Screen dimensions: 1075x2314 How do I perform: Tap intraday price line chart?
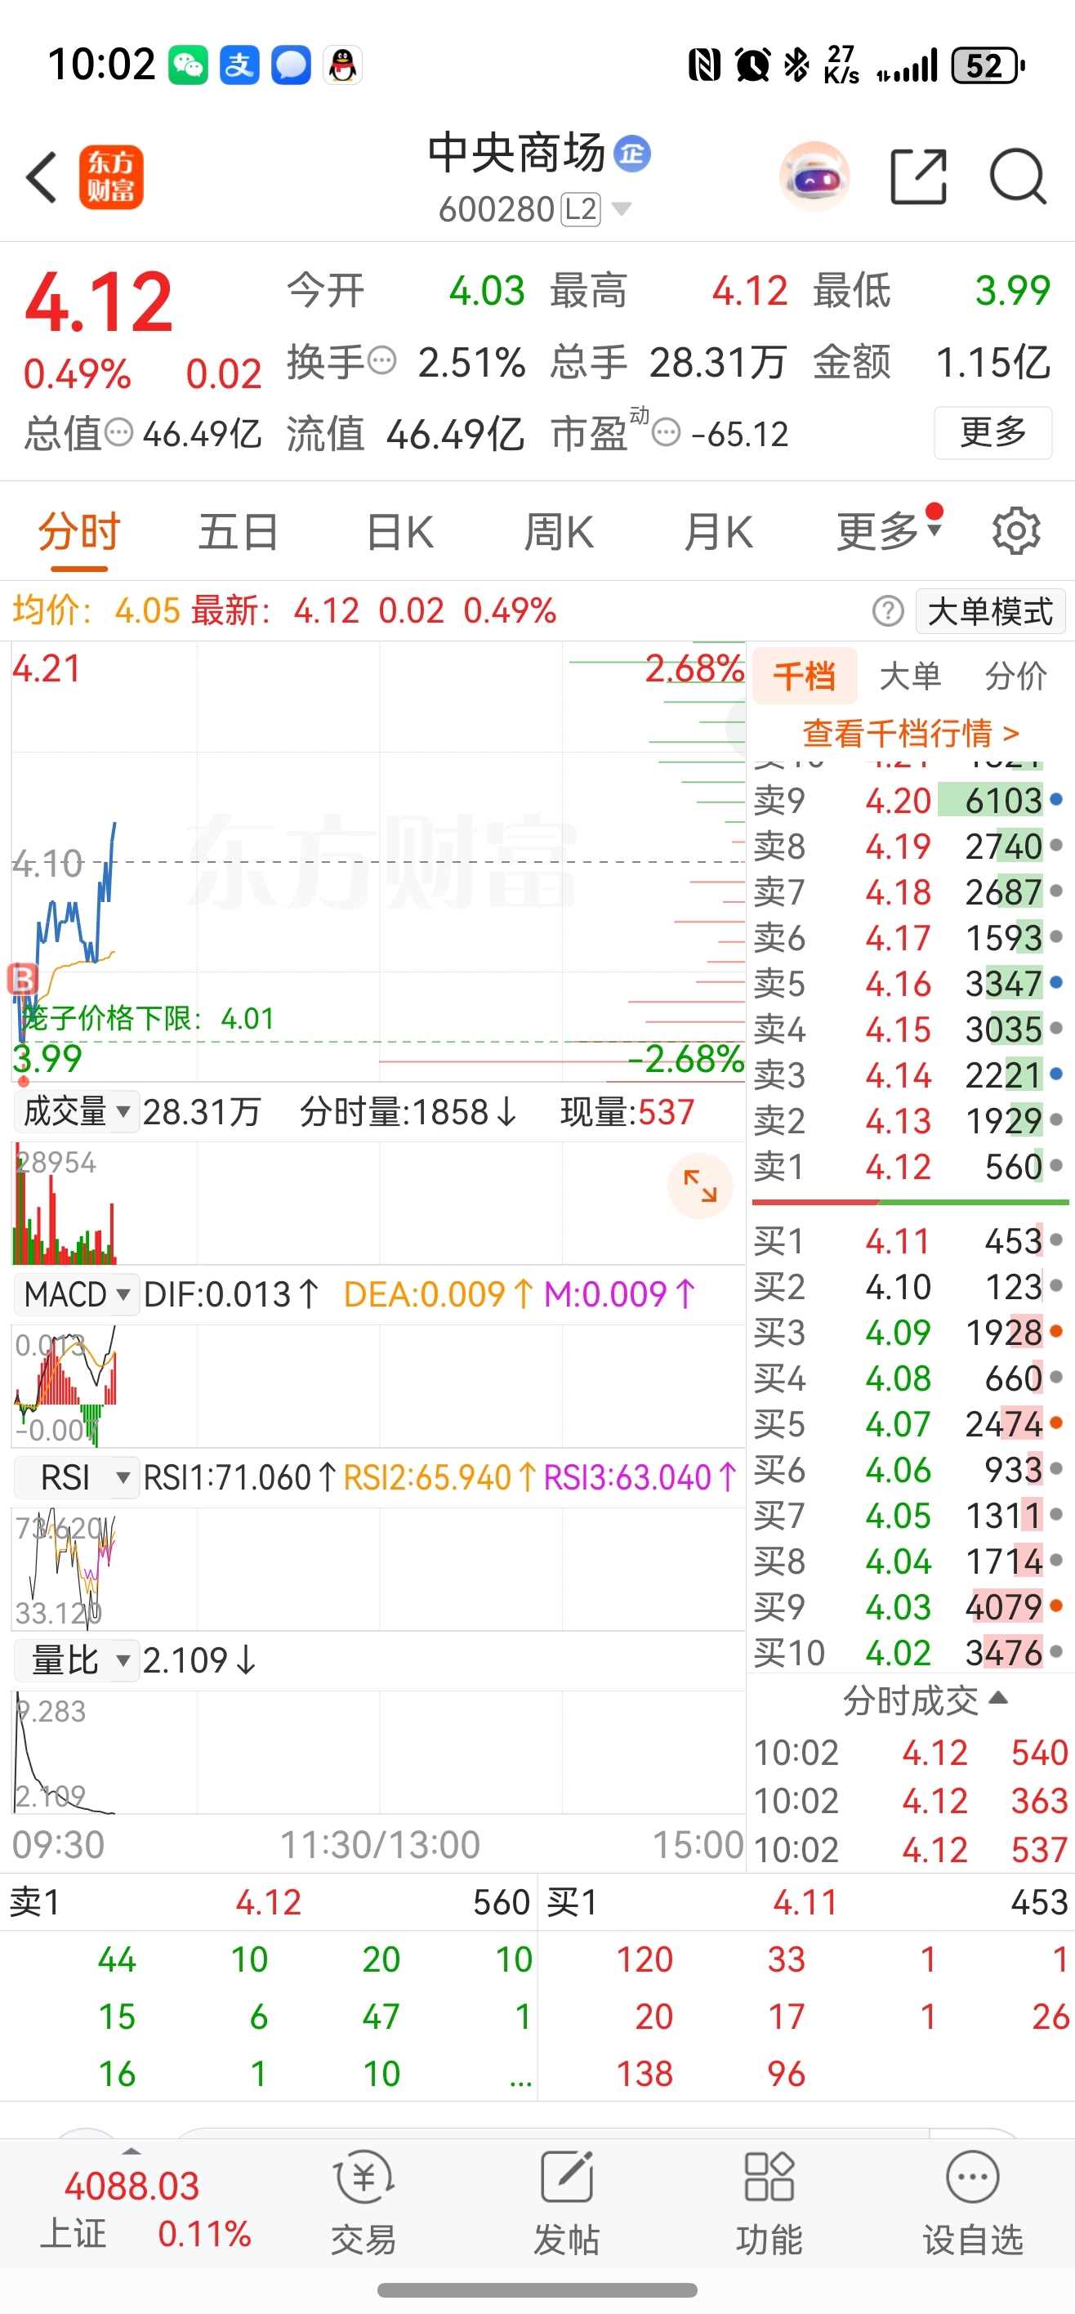[x=378, y=860]
